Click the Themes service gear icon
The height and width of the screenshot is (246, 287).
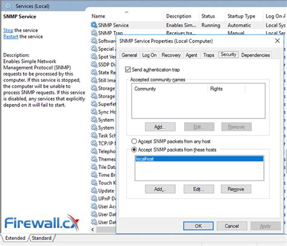pos(94,159)
